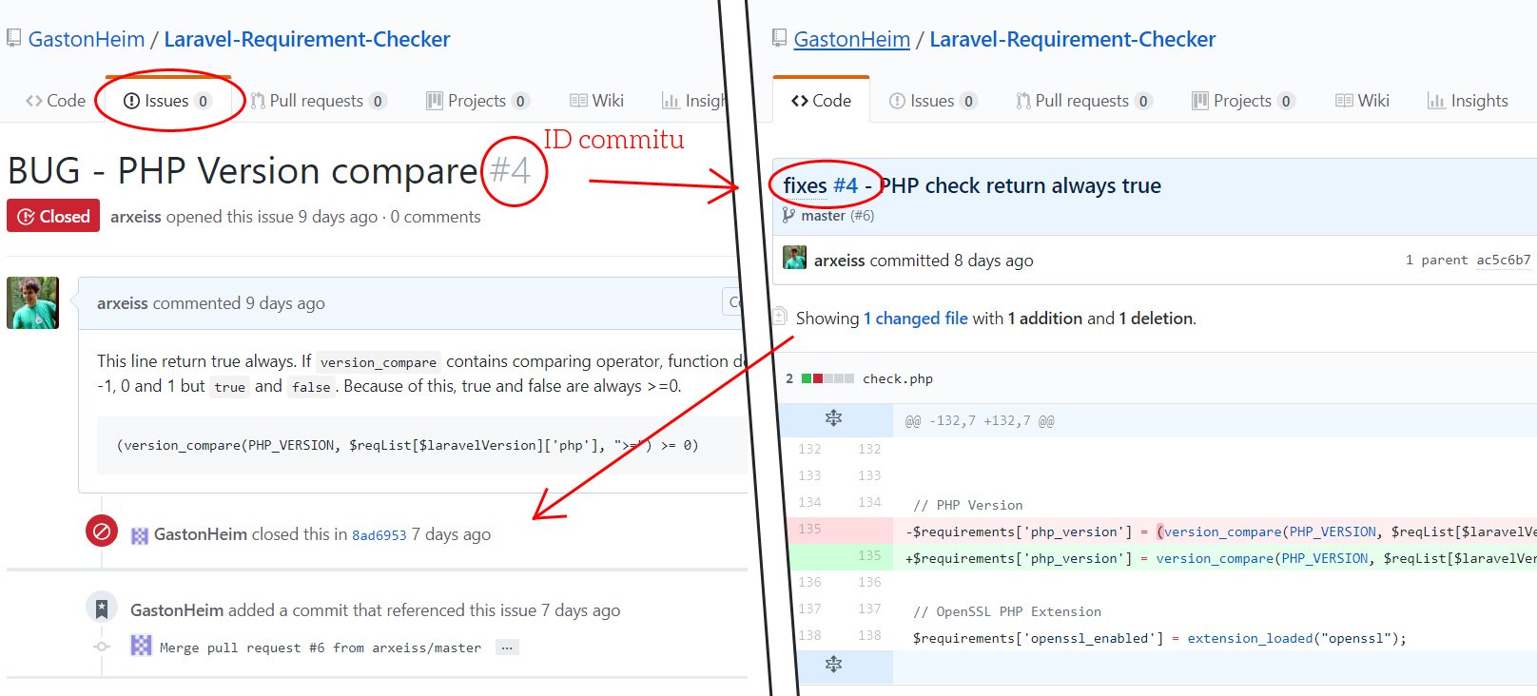Expand diff context below line 138
Viewport: 1537px width, 696px height.
[834, 665]
